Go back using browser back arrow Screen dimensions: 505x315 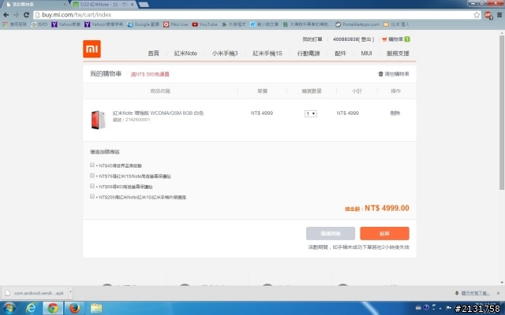coord(6,15)
